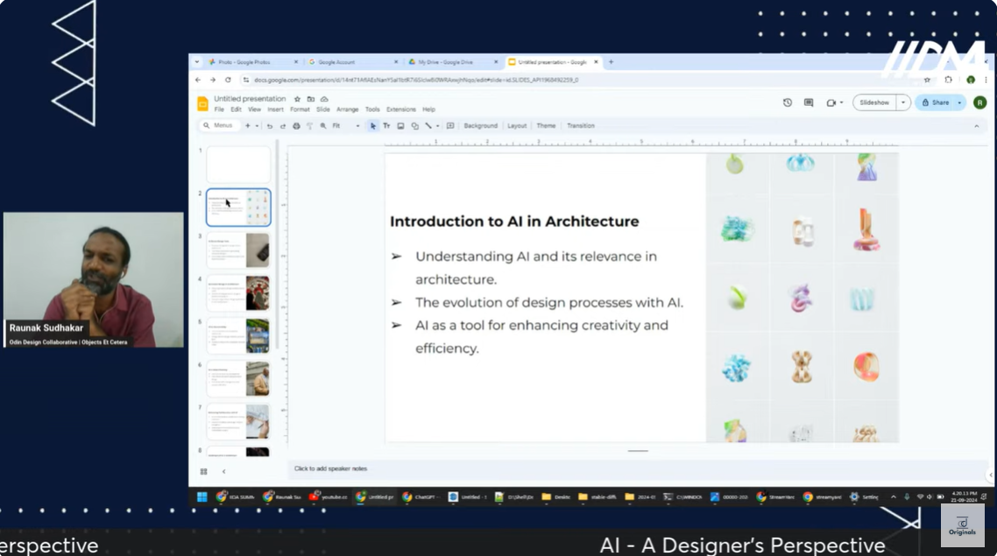997x556 pixels.
Task: Click the Insert image icon
Action: (400, 126)
